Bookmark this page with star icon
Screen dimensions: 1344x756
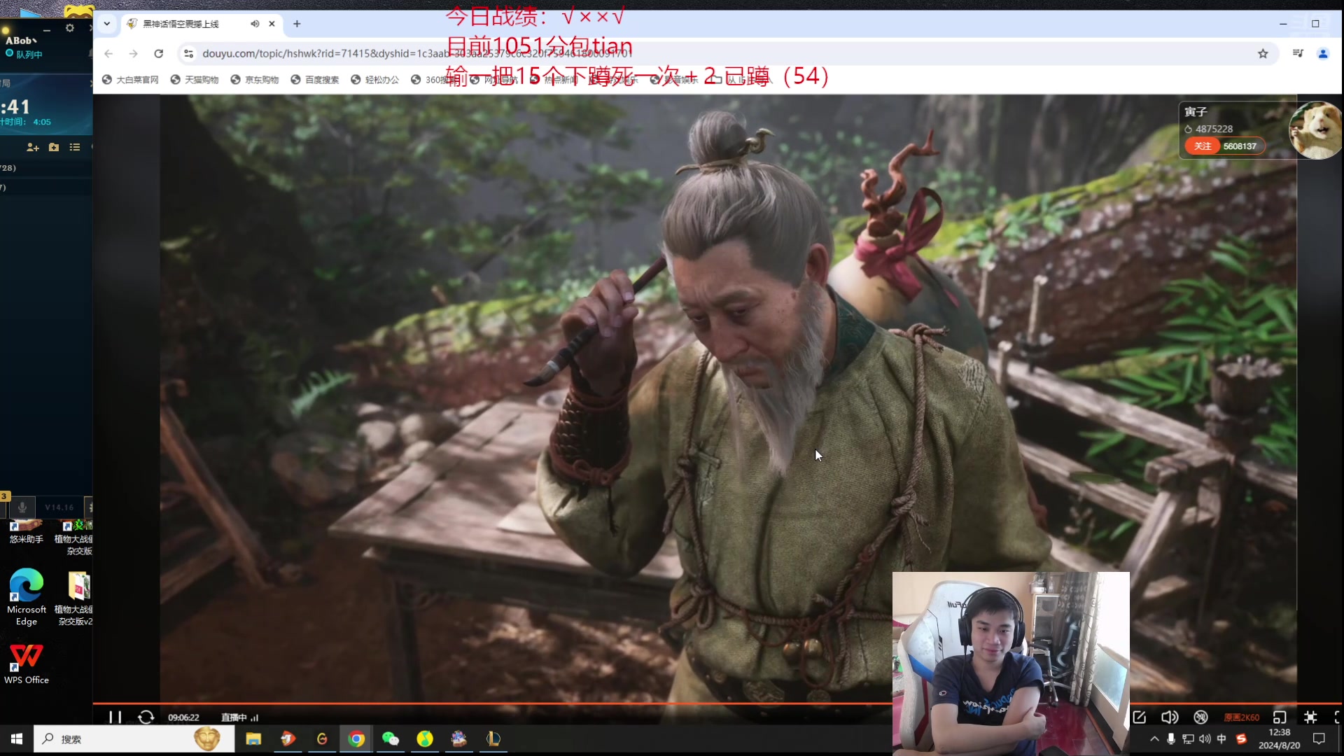coord(1263,54)
